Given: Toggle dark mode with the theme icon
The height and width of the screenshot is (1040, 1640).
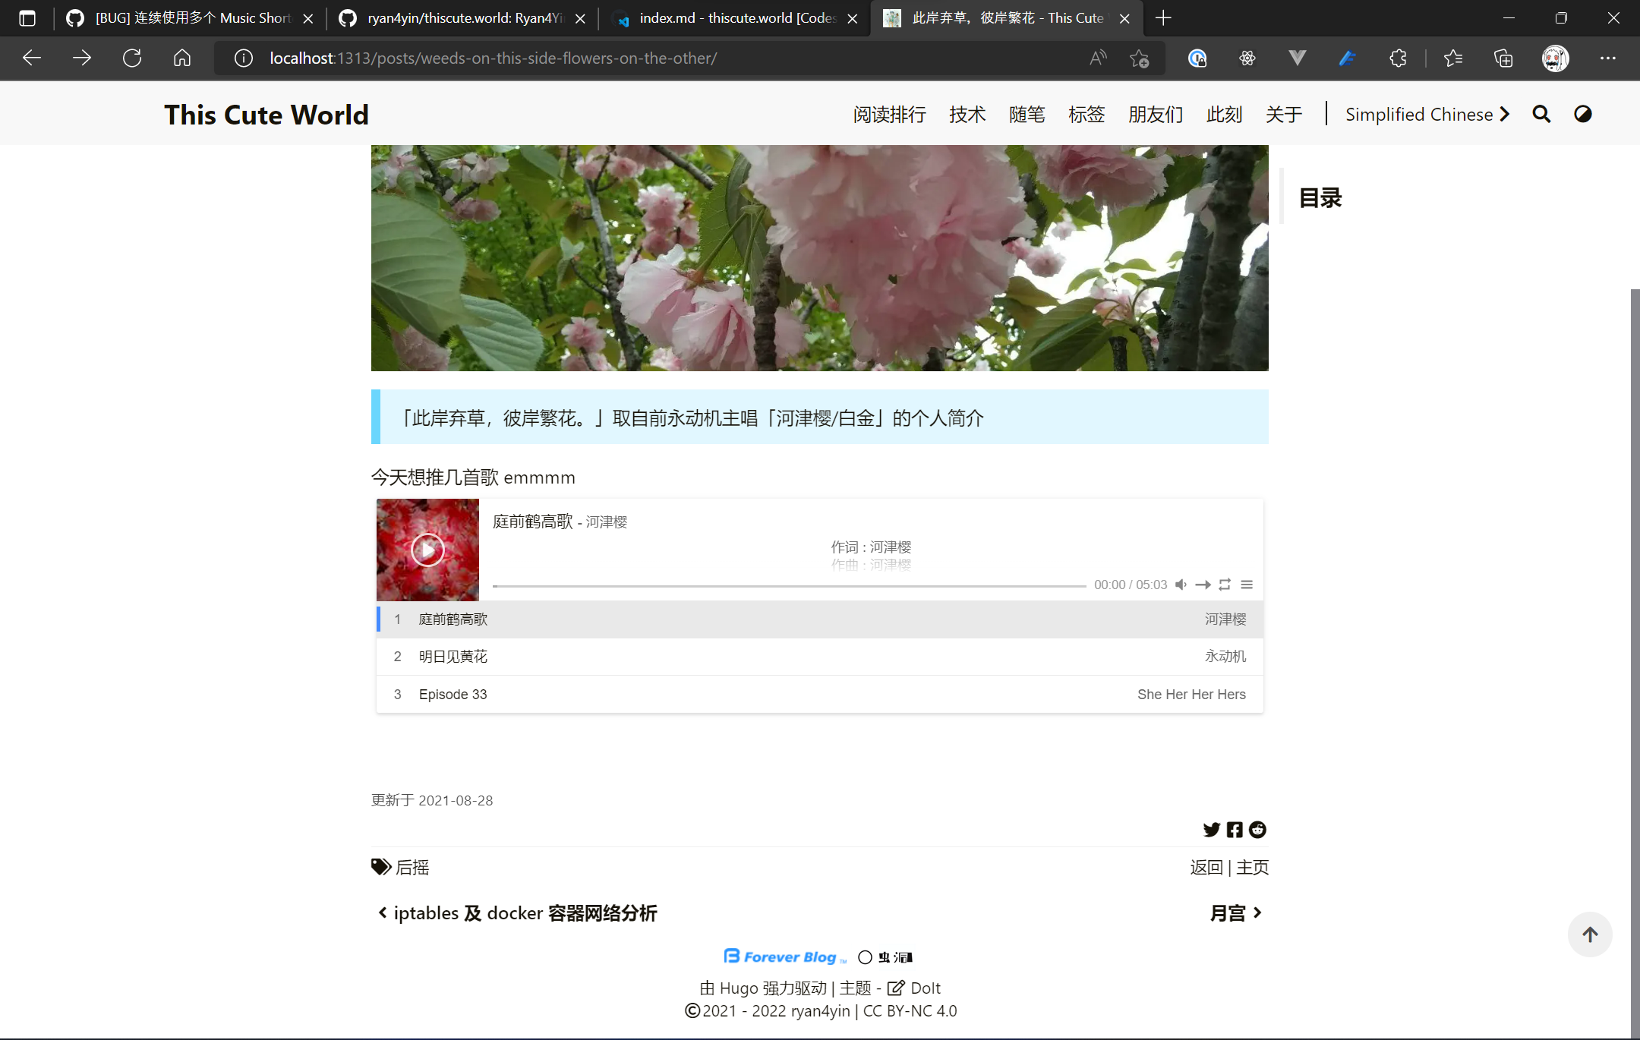Looking at the screenshot, I should point(1582,114).
